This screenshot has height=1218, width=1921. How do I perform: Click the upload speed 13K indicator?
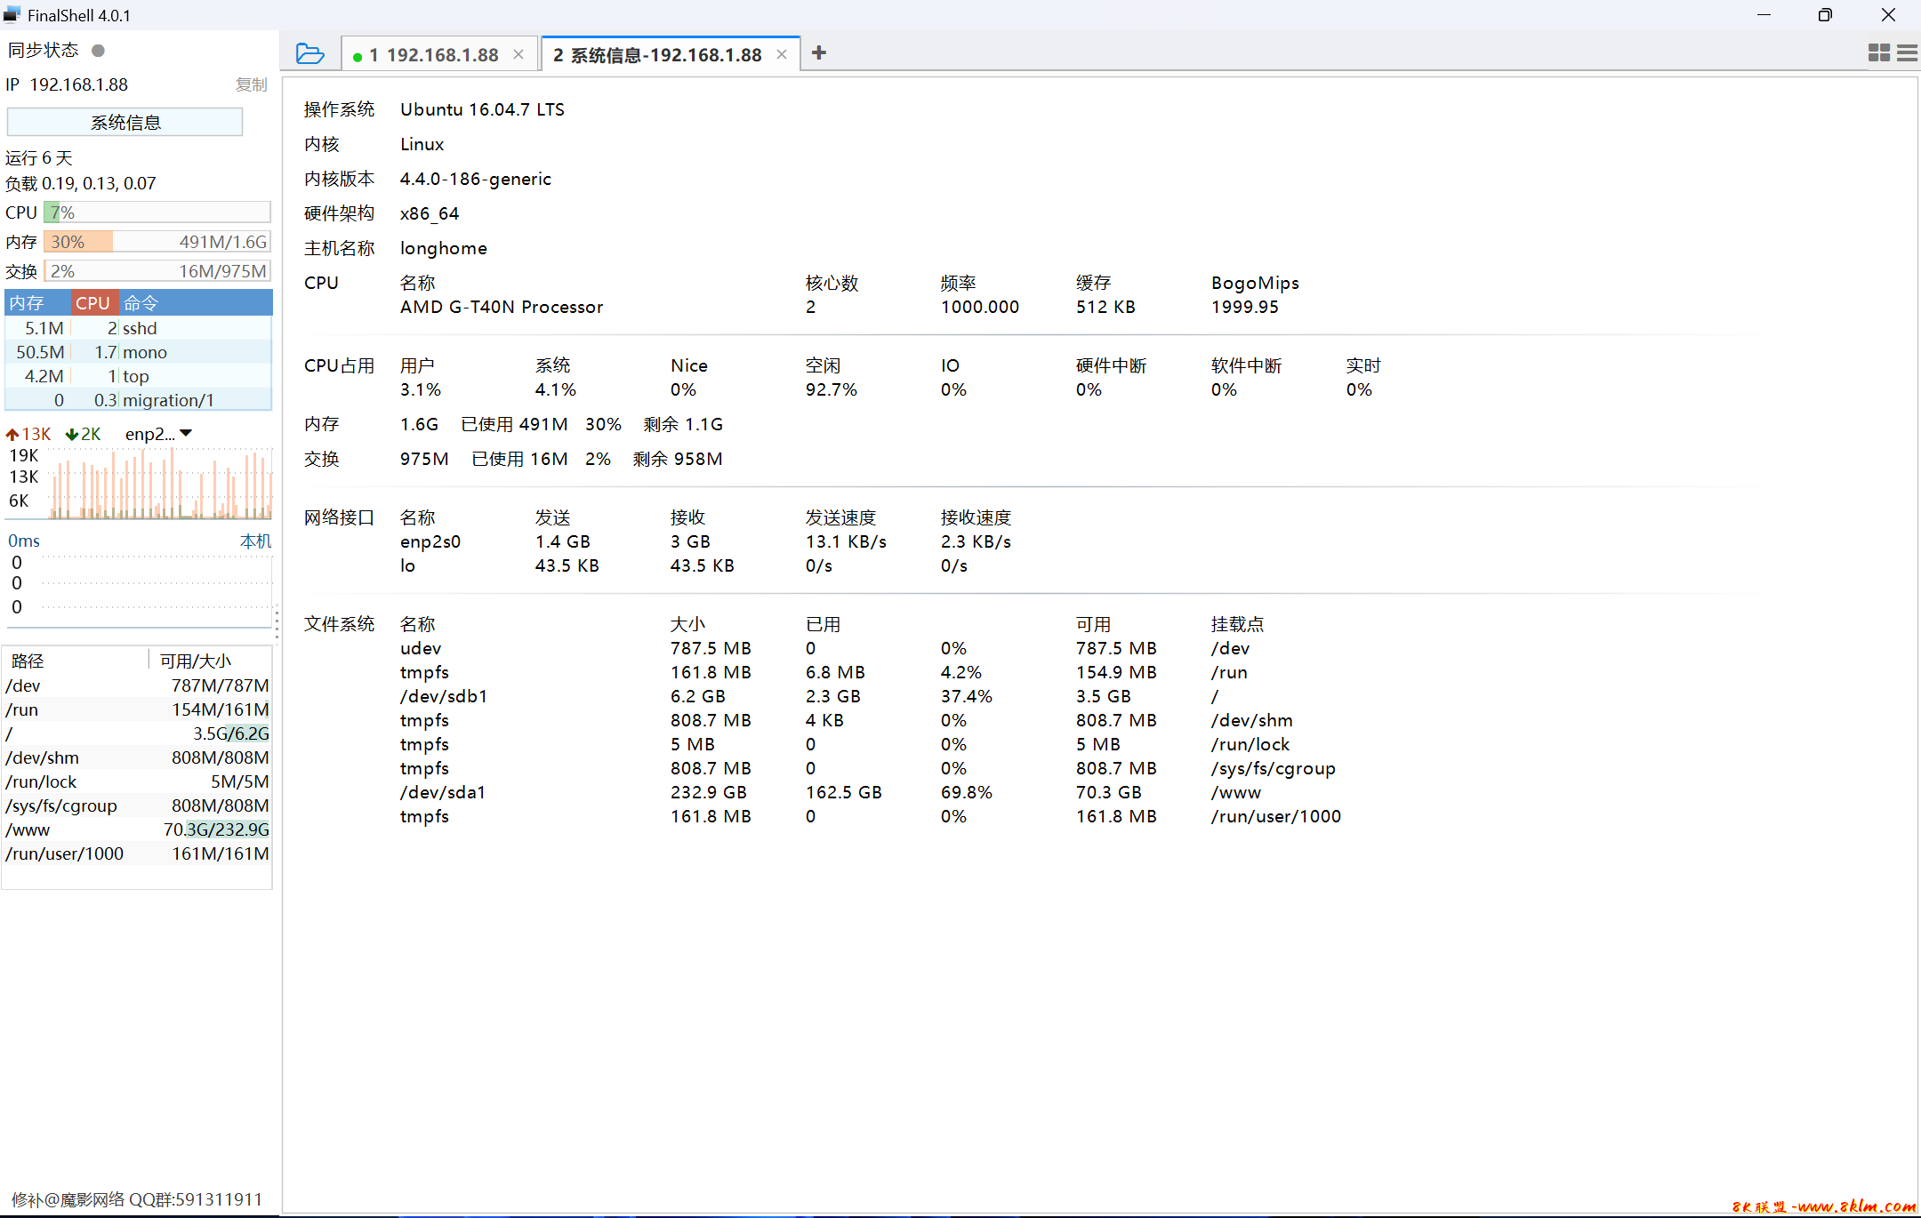click(28, 434)
